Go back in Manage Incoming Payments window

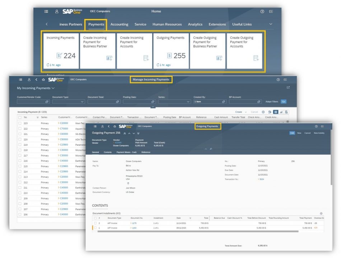(36, 79)
